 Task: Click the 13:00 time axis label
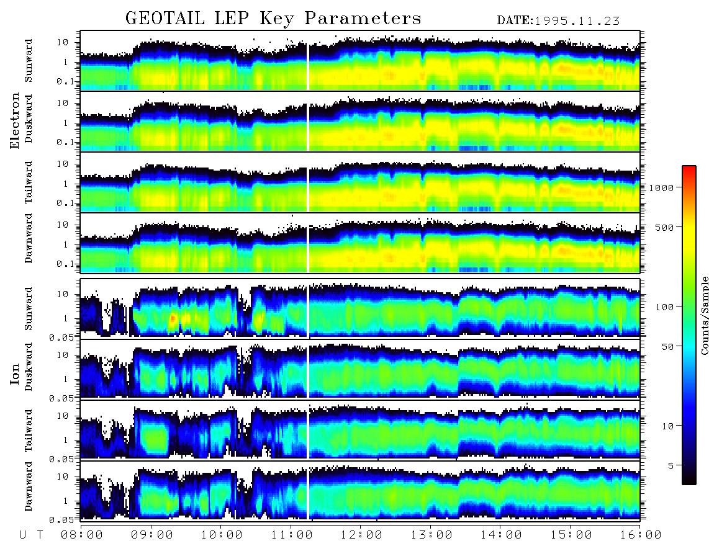tap(431, 535)
